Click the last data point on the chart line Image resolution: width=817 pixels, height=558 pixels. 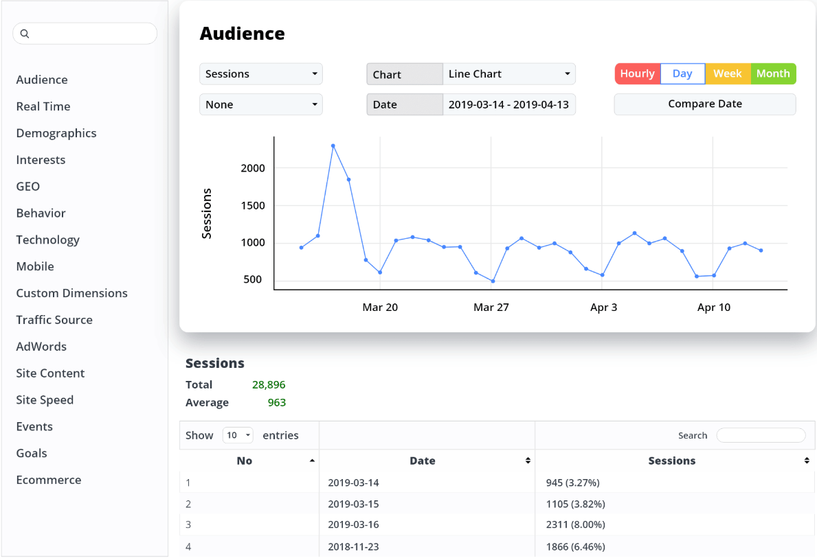(x=761, y=251)
